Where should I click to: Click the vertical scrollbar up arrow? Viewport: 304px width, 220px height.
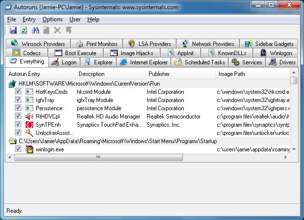pos(294,73)
